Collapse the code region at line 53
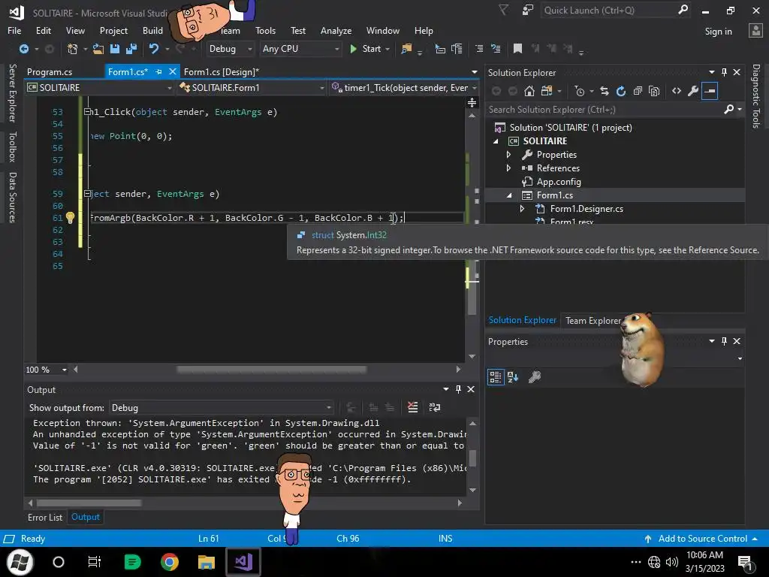Image resolution: width=769 pixels, height=577 pixels. pyautogui.click(x=87, y=112)
